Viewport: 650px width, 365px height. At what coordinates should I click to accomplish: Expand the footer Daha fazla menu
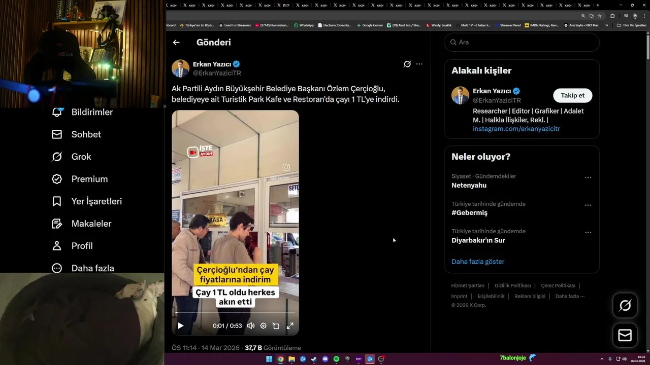point(570,296)
